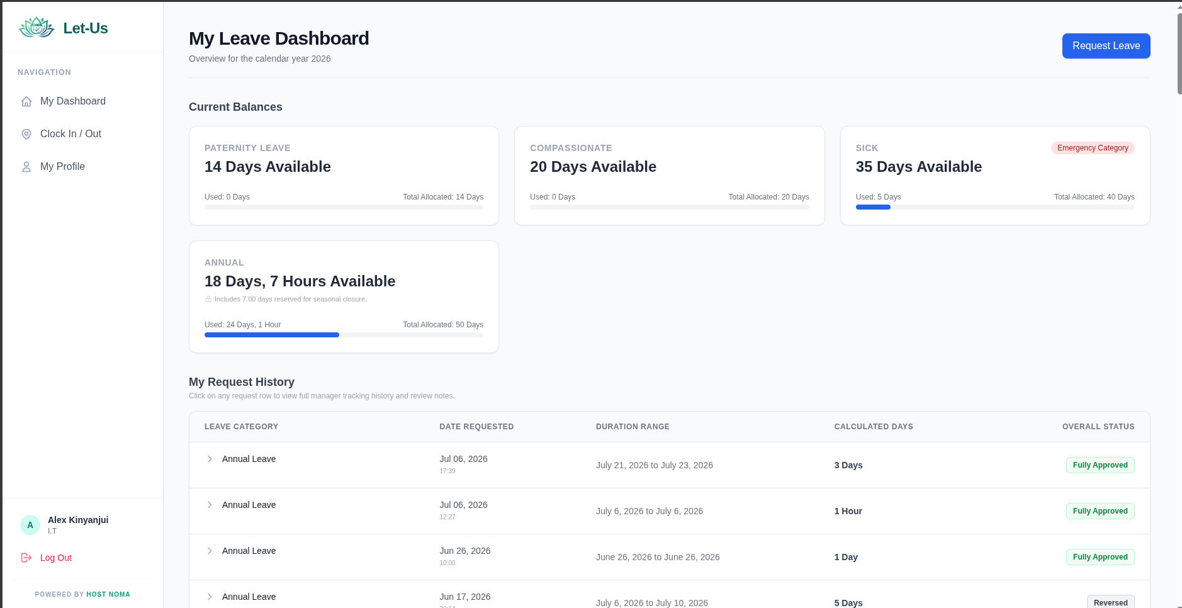
Task: Click the Date Requested column header
Action: point(476,427)
